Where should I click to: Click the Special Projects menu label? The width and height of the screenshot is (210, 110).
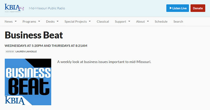coord(76,21)
